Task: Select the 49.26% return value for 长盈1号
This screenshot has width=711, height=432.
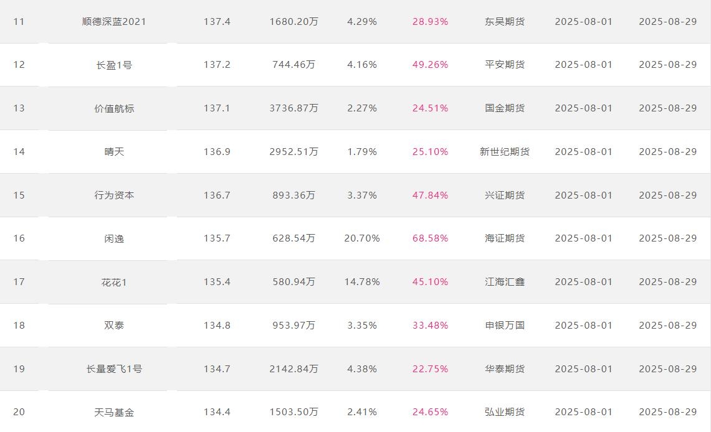Action: pyautogui.click(x=430, y=65)
